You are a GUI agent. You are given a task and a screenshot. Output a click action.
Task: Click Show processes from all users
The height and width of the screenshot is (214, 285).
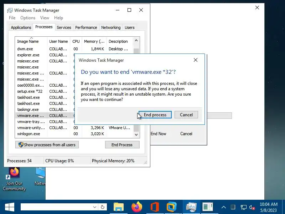click(x=47, y=145)
